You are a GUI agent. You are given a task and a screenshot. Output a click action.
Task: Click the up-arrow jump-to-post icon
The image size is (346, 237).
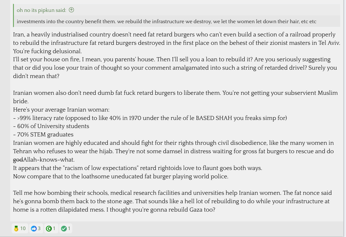point(71,10)
